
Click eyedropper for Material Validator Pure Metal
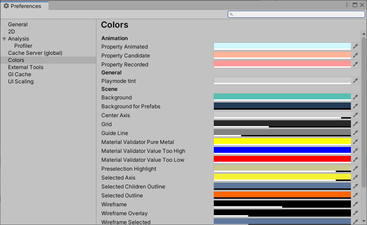click(355, 142)
